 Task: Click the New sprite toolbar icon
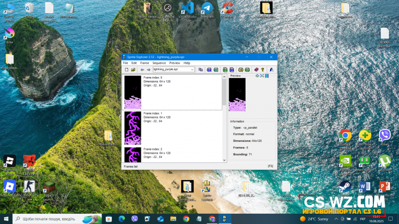tap(127, 70)
